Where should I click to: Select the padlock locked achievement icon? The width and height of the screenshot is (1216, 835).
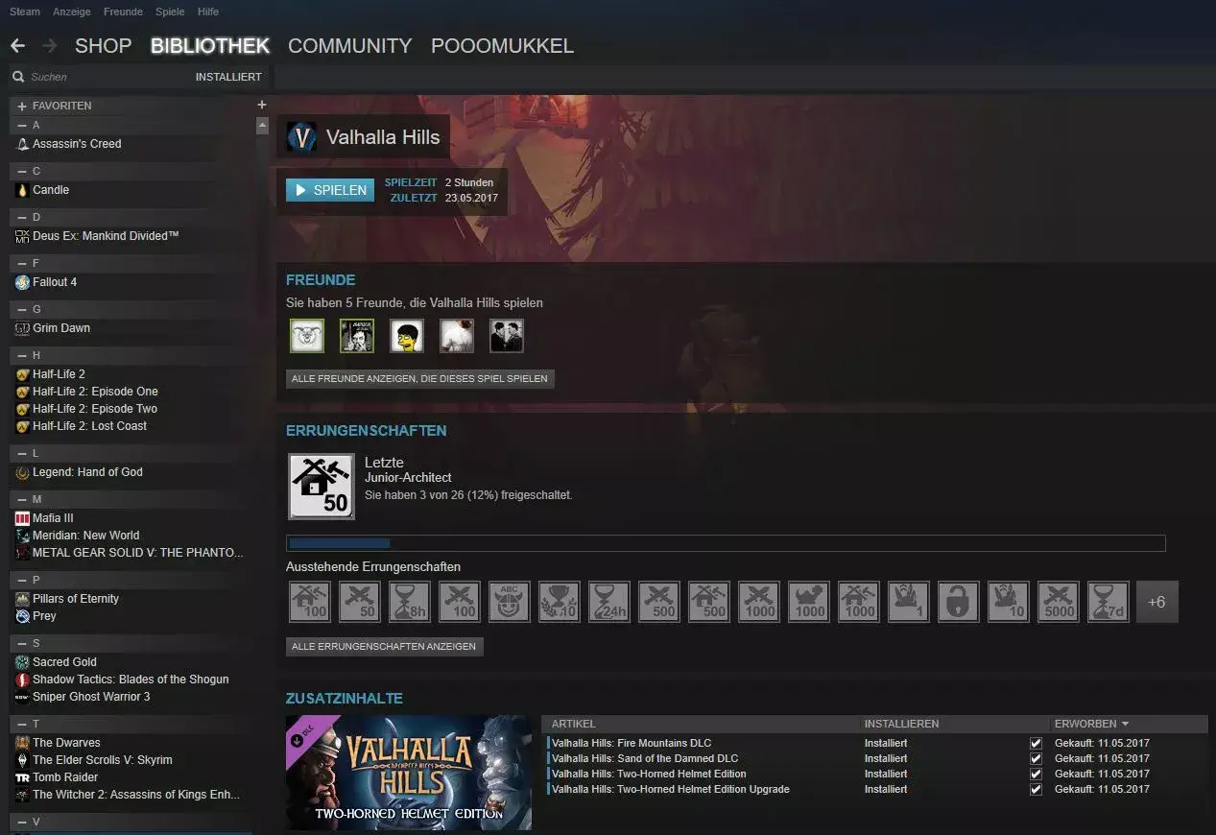click(x=959, y=602)
